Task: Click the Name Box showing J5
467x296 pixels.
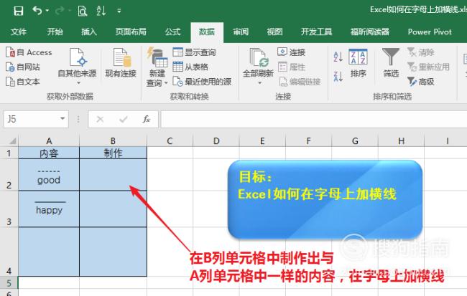Action: pos(31,119)
